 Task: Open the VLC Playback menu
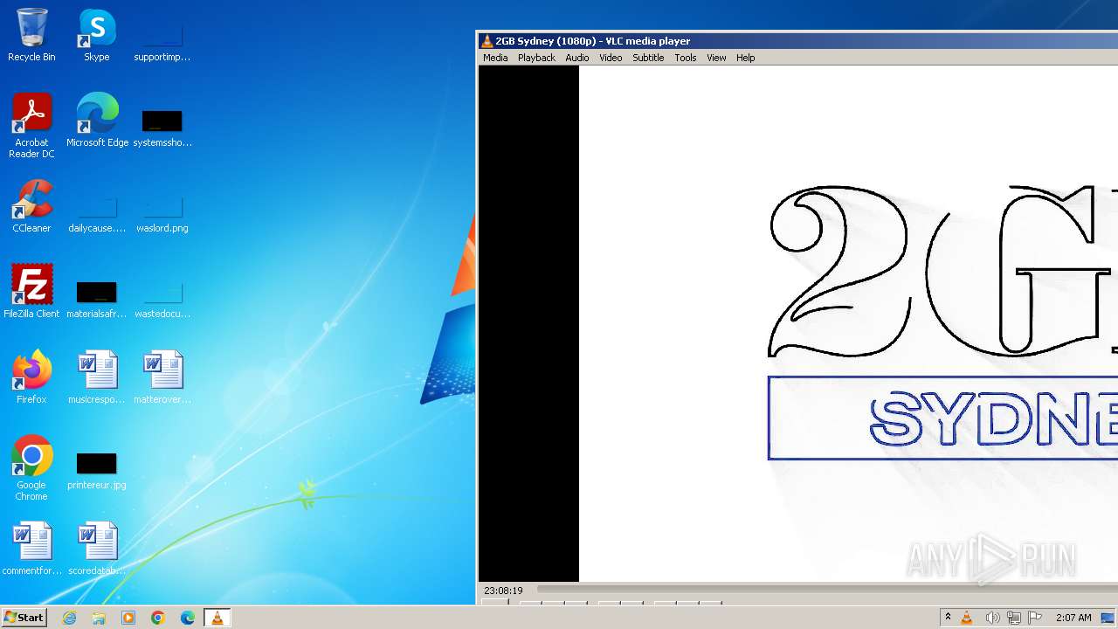coord(536,58)
